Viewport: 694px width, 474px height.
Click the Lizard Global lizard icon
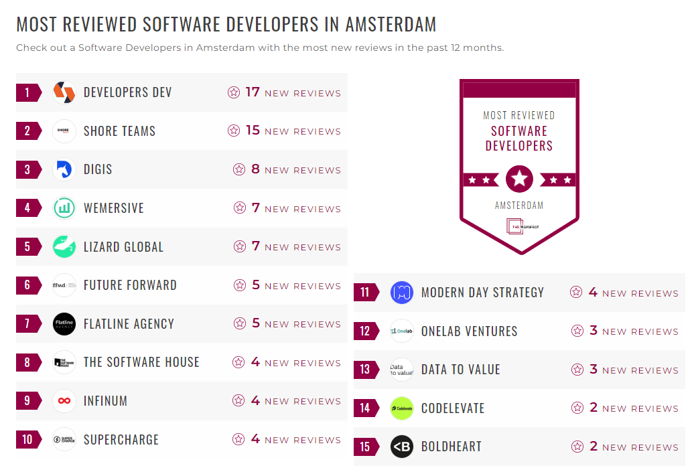[x=63, y=246]
